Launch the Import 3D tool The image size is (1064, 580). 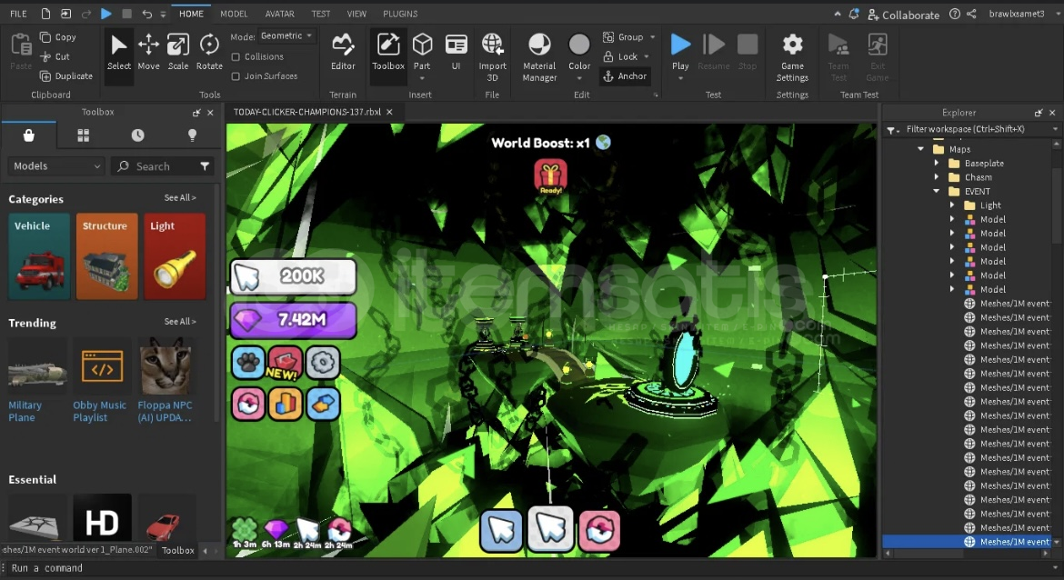pyautogui.click(x=493, y=57)
